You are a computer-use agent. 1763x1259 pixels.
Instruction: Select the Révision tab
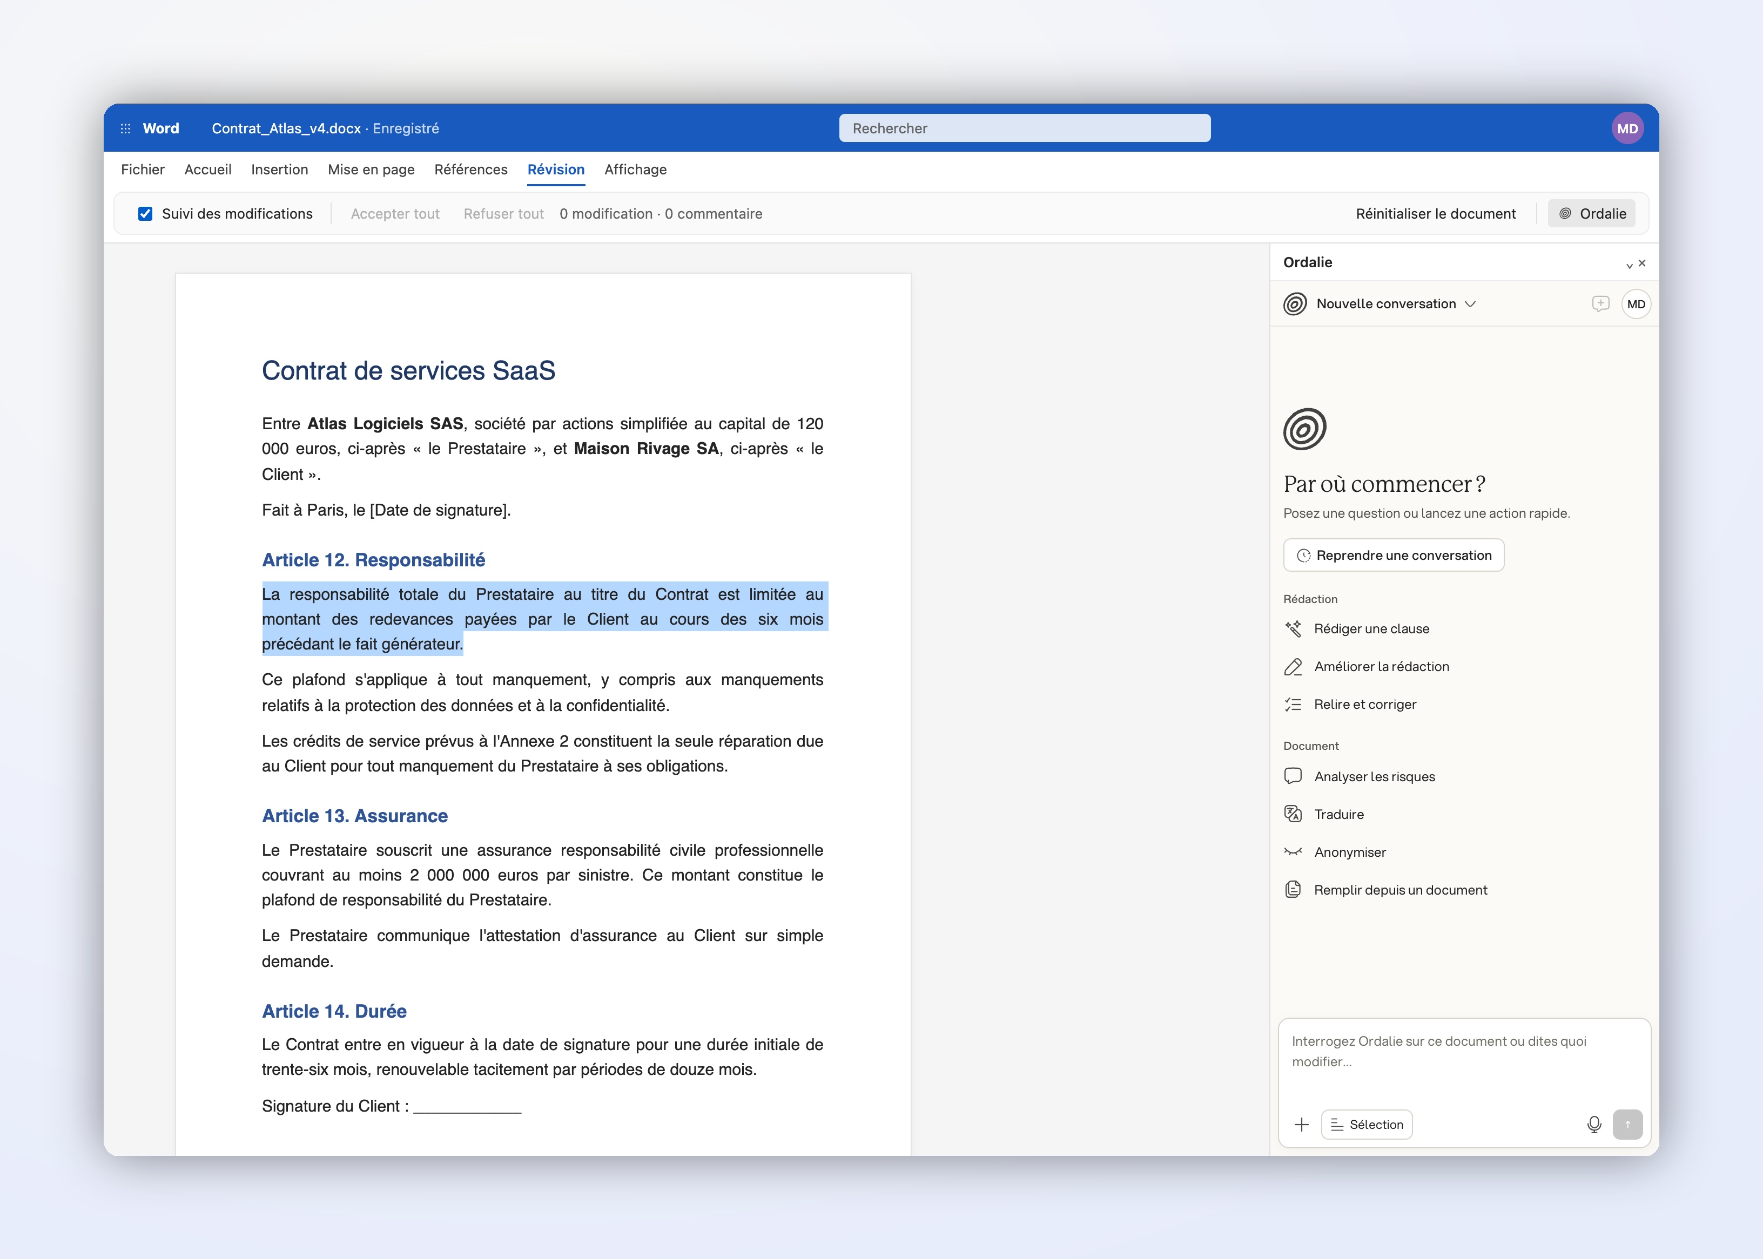pos(556,170)
